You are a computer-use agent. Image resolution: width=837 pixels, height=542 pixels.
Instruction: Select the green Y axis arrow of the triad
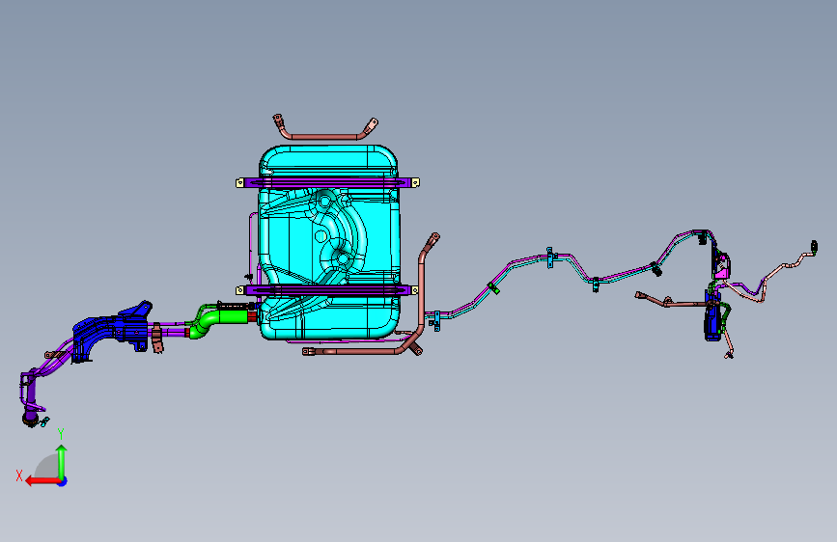point(62,462)
